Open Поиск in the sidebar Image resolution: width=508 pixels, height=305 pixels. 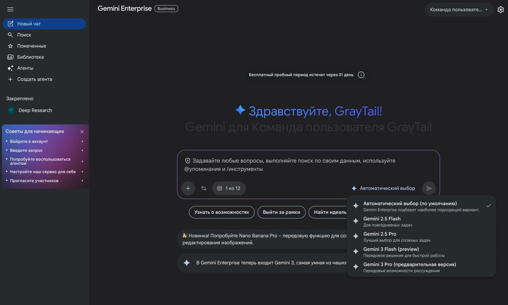pyautogui.click(x=44, y=35)
